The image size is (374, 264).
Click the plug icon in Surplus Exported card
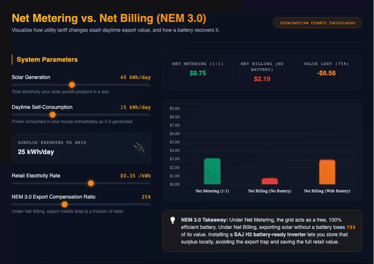(x=139, y=148)
